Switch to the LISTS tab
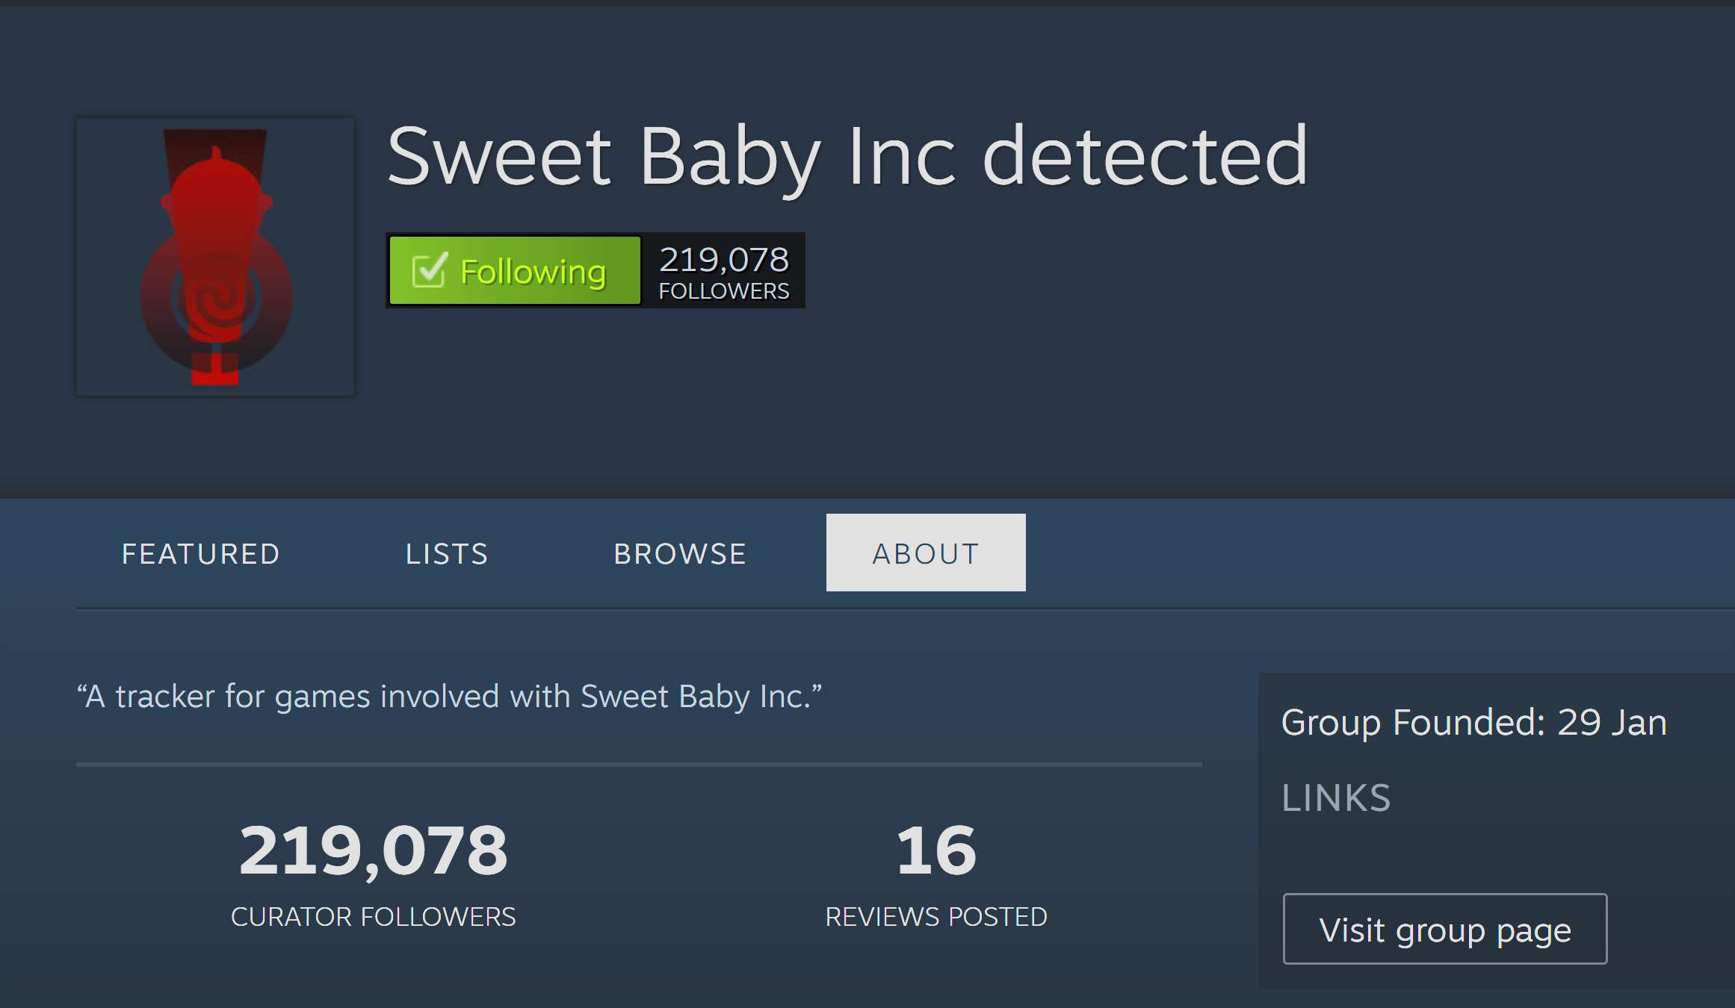This screenshot has height=1008, width=1735. [446, 553]
